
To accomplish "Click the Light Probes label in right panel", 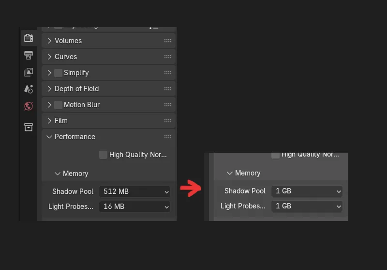I will click(x=243, y=206).
